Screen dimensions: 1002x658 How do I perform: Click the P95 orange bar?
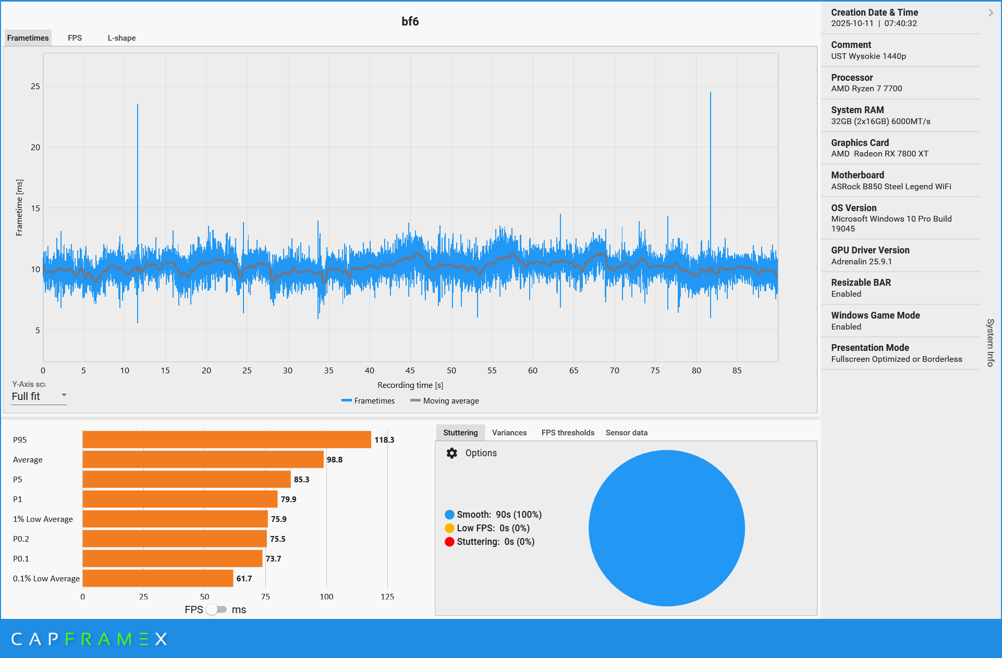pyautogui.click(x=227, y=440)
